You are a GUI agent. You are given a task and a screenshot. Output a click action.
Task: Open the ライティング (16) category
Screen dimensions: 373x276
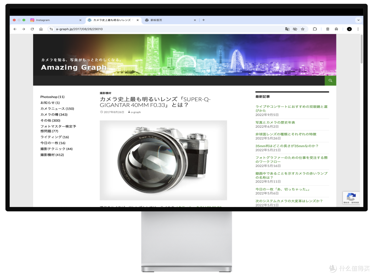point(55,137)
